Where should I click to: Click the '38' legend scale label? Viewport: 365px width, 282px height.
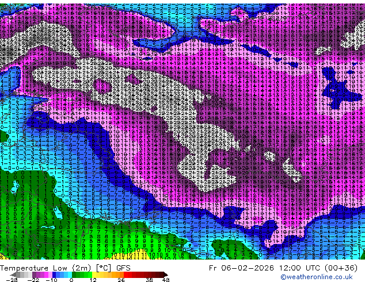[x=150, y=280]
